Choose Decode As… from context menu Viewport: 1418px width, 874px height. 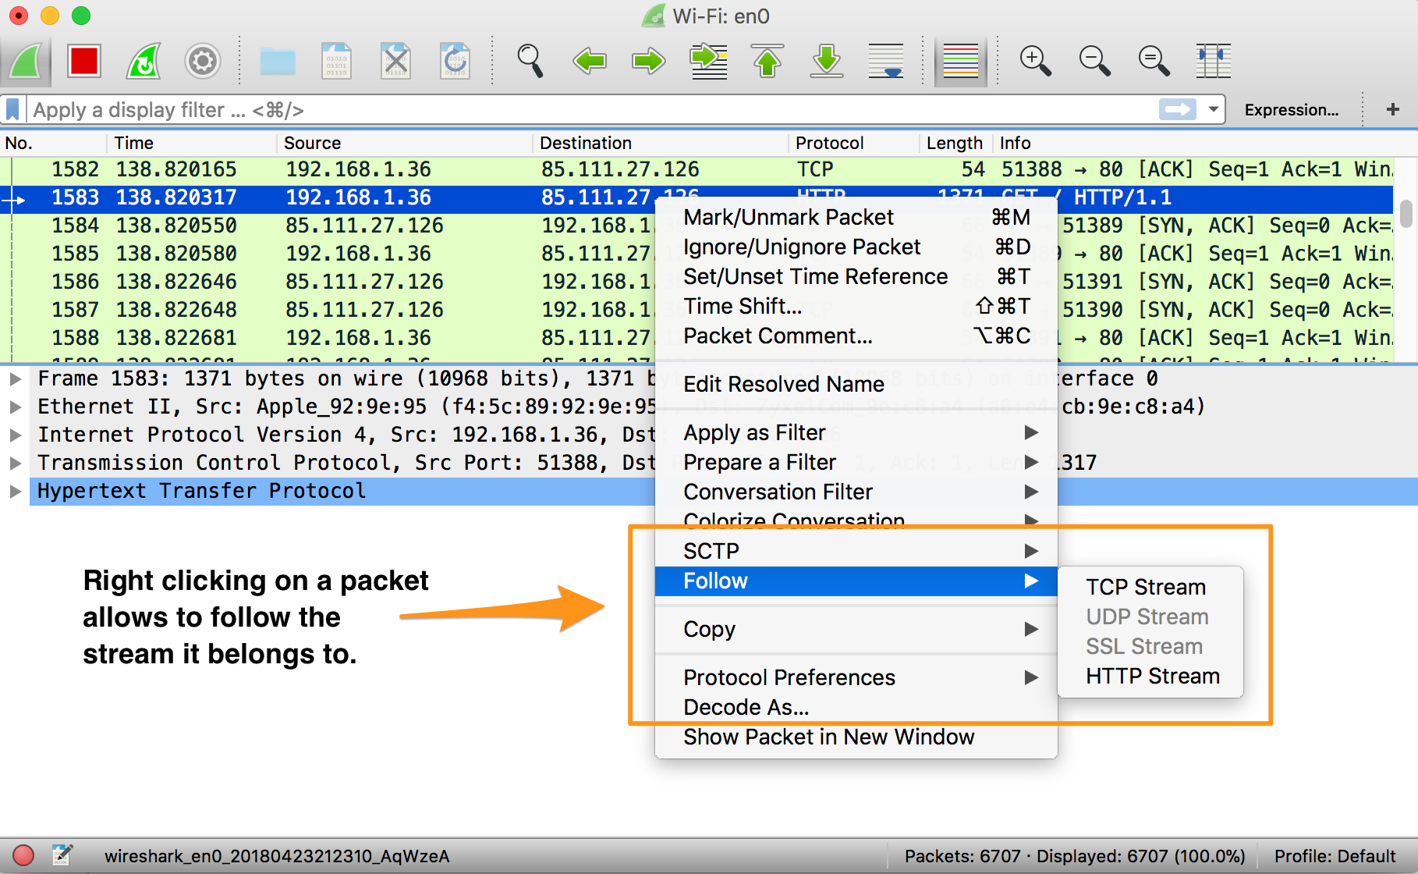[x=856, y=707]
